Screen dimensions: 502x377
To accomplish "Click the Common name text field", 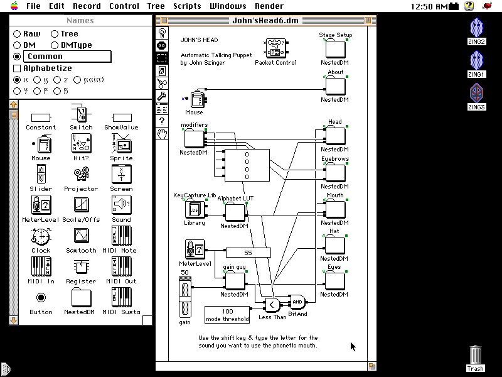I will pos(67,57).
